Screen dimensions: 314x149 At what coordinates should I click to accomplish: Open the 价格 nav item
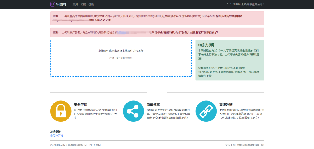[91, 4]
